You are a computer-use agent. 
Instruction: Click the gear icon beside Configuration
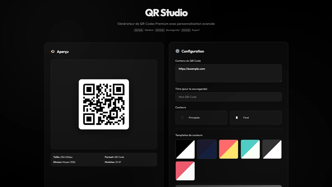pos(177,51)
